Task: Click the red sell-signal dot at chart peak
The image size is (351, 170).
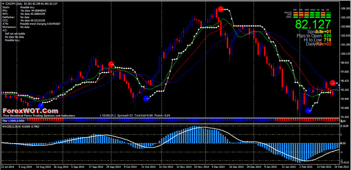Action: point(221,9)
